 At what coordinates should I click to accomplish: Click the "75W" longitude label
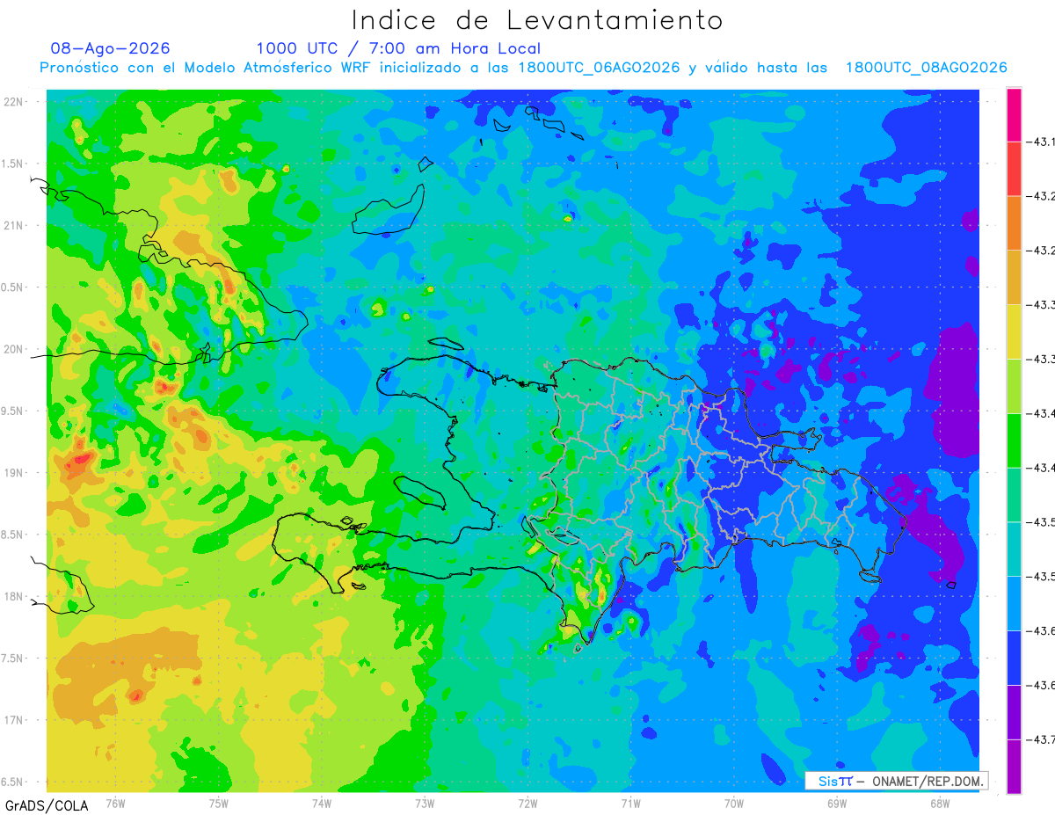click(x=219, y=803)
